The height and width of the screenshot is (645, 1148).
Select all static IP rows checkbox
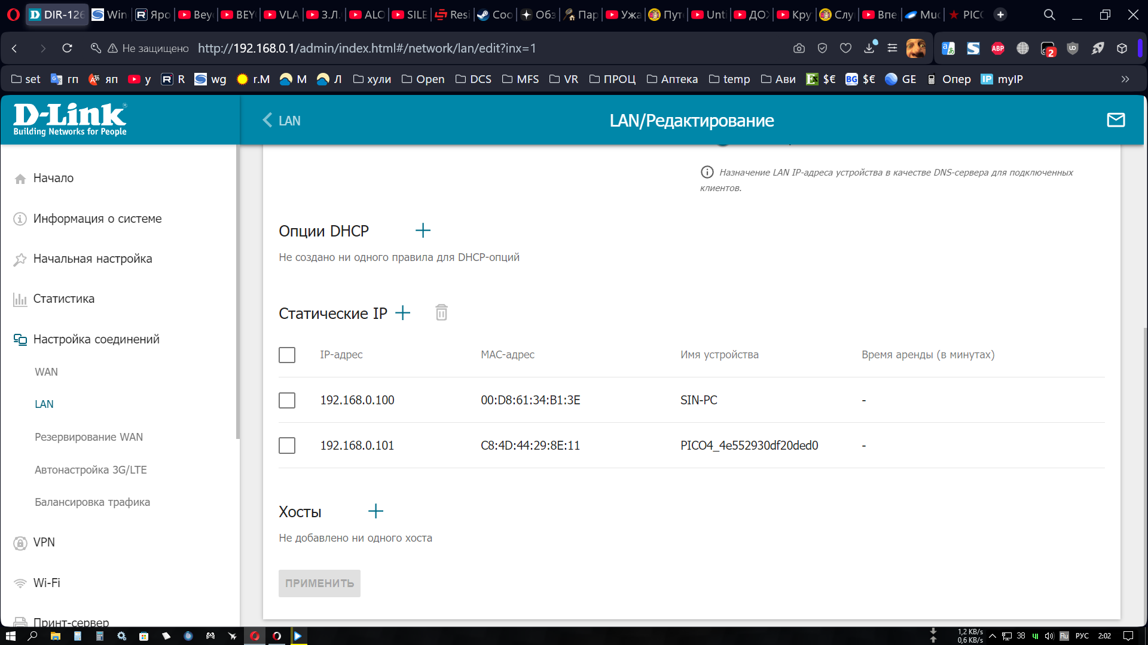tap(287, 355)
